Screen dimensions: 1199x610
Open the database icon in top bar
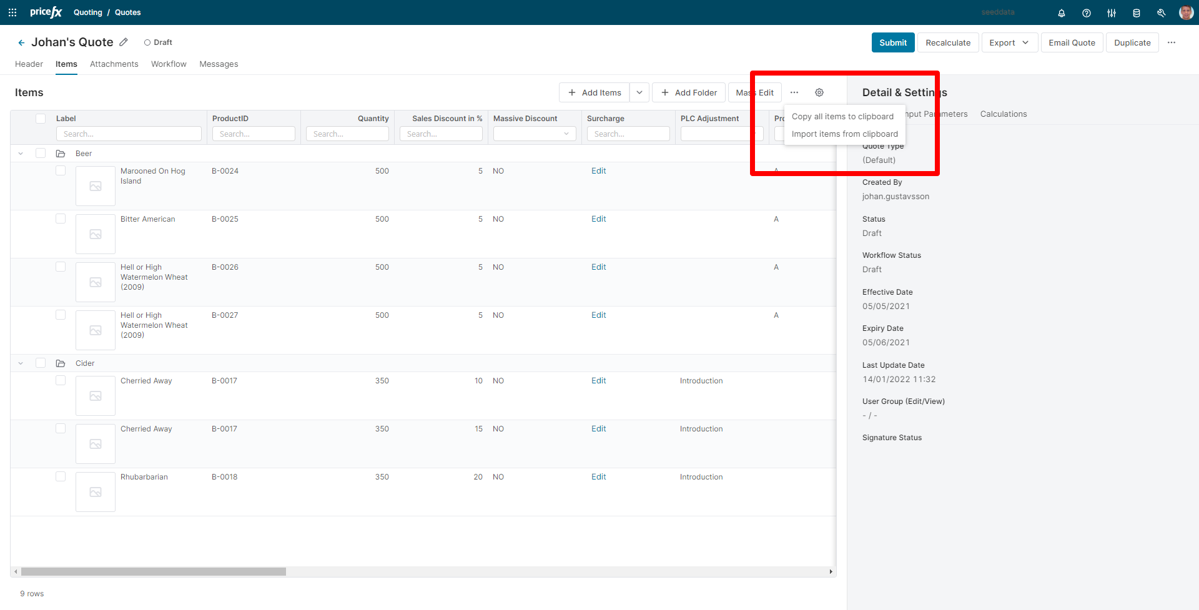[x=1136, y=13]
